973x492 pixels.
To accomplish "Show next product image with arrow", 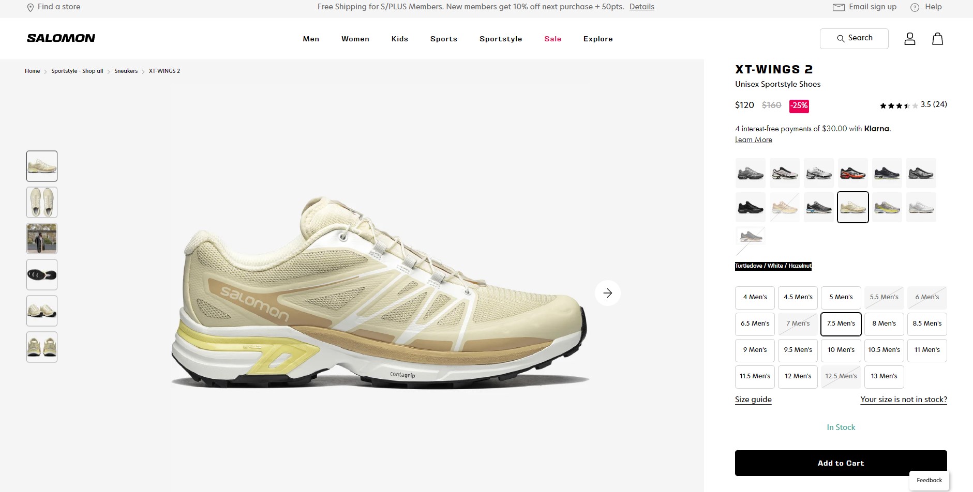I will [607, 293].
